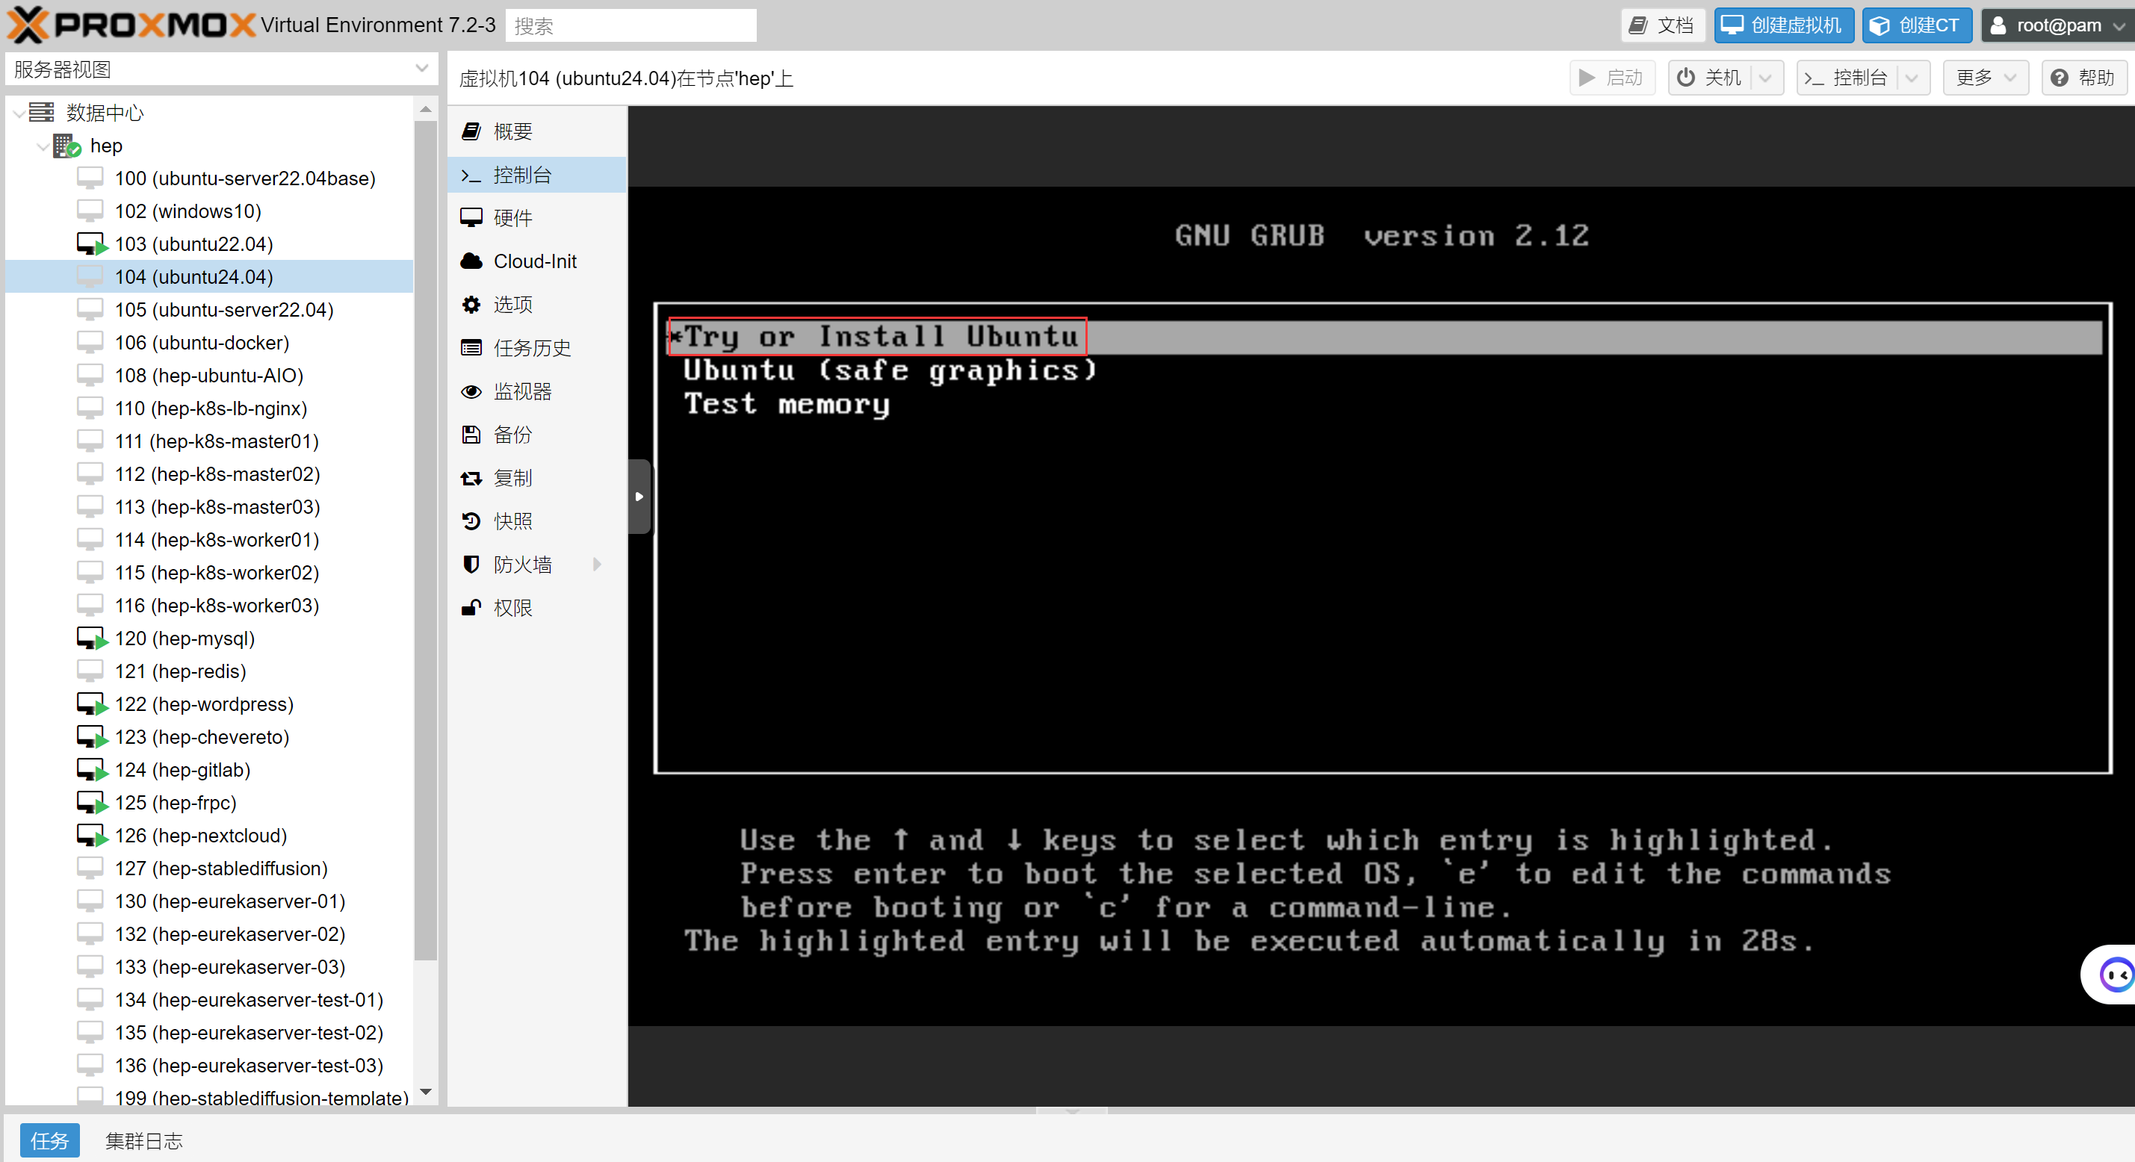
Task: Collapse the 数据中心 tree node
Action: pyautogui.click(x=18, y=113)
